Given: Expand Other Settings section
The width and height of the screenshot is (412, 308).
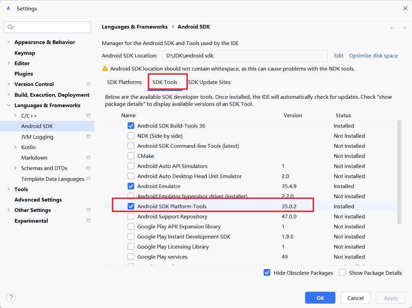Looking at the screenshot, I should (x=8, y=210).
